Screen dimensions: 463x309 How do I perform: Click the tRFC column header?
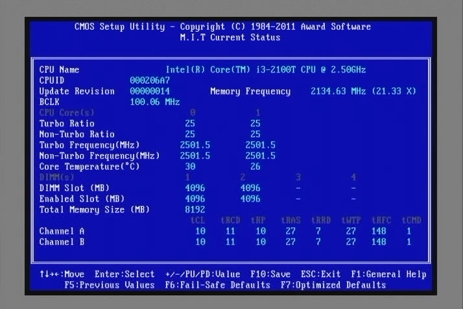[x=381, y=220]
